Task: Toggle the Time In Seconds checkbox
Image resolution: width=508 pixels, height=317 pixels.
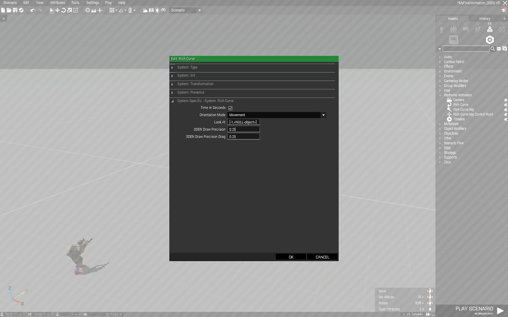Action: tap(230, 108)
